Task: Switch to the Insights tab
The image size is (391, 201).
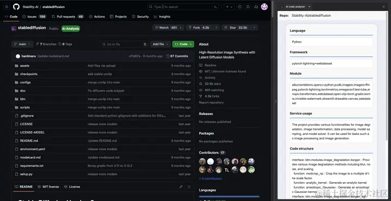Action: pos(162,17)
